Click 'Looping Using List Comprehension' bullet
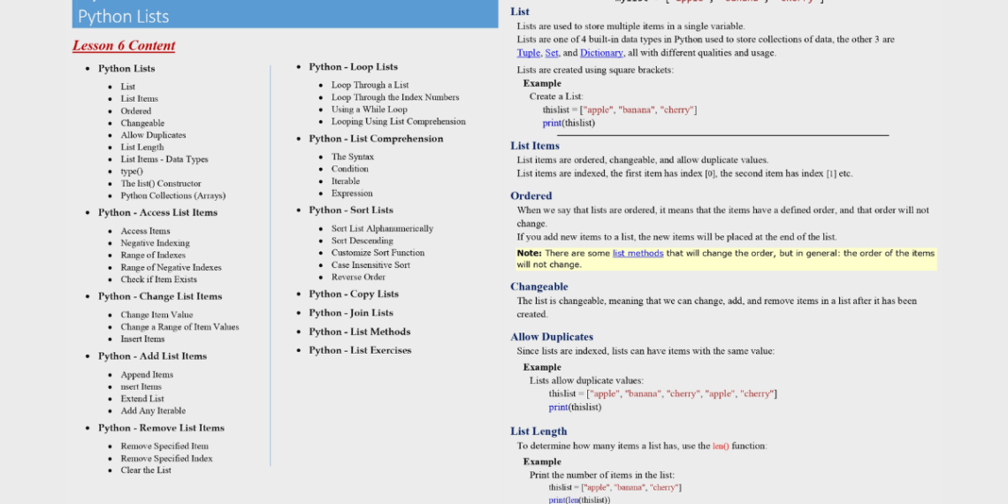The height and width of the screenshot is (504, 1008). tap(399, 122)
